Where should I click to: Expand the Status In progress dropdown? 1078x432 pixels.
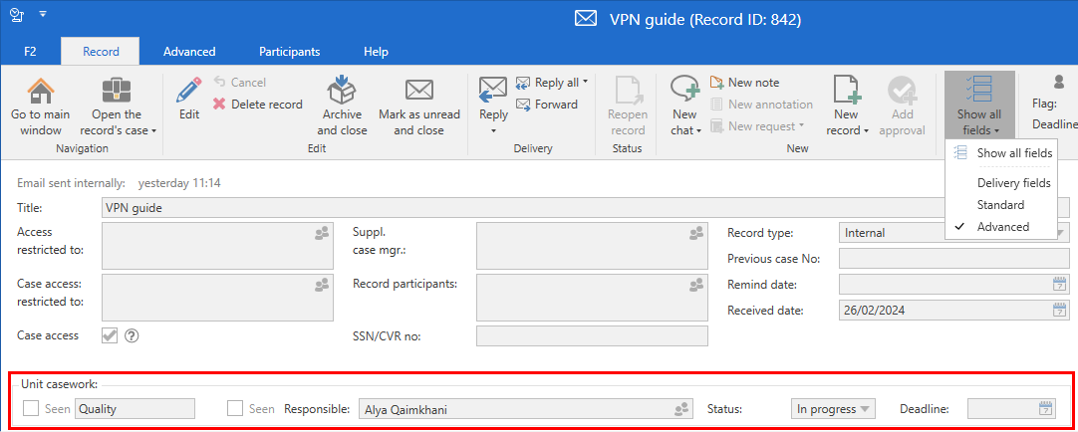(x=866, y=408)
